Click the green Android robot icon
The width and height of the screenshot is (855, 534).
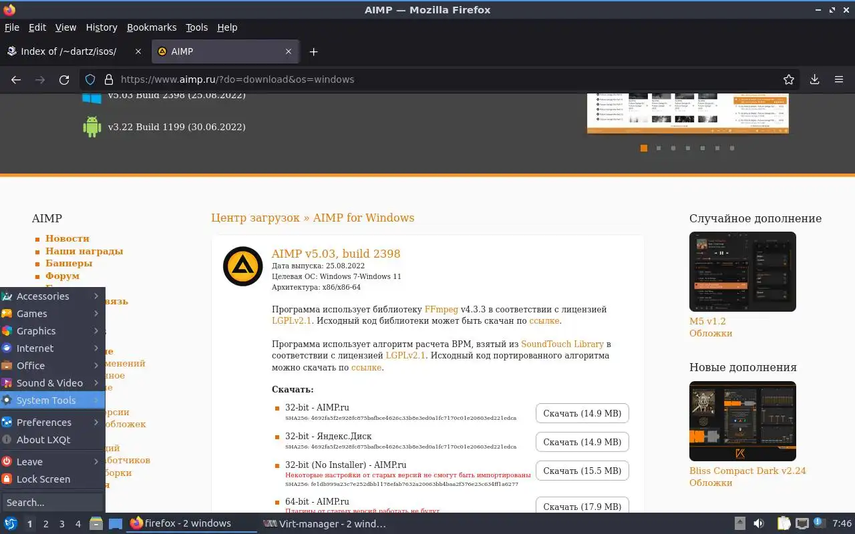[x=92, y=127]
